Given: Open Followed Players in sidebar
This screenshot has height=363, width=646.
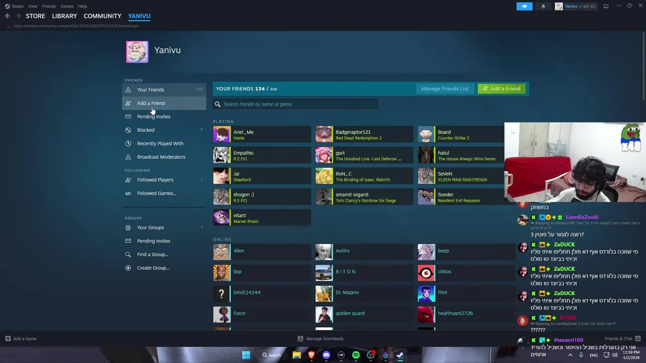Looking at the screenshot, I should [x=164, y=179].
